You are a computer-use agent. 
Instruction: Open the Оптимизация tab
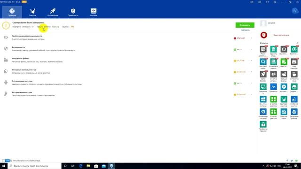(x=53, y=12)
